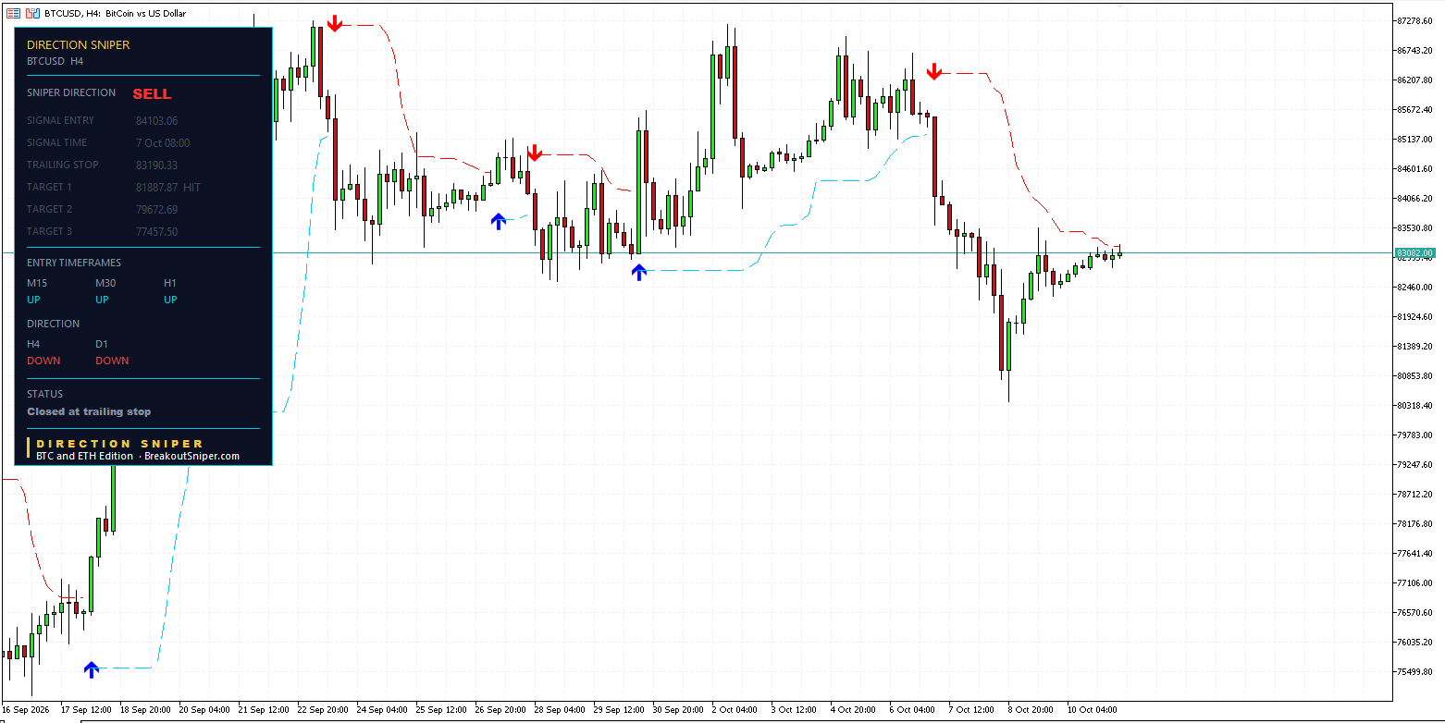Click the D1 DOWN direction indicator
The width and height of the screenshot is (1445, 723).
click(112, 352)
